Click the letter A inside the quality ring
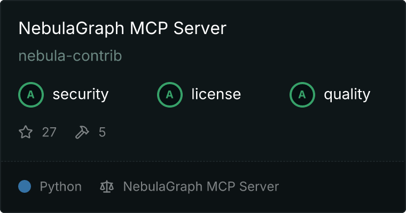The image size is (406, 213). [302, 95]
